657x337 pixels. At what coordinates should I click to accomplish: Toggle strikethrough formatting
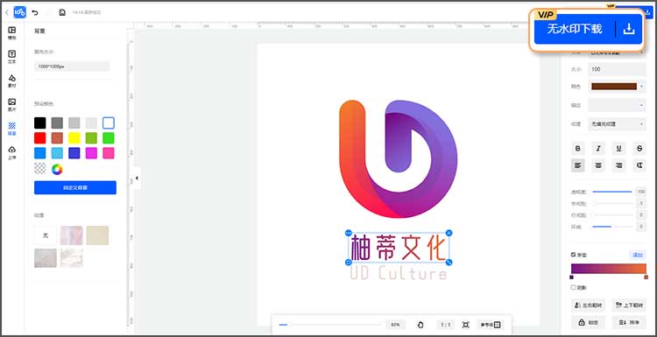click(639, 148)
